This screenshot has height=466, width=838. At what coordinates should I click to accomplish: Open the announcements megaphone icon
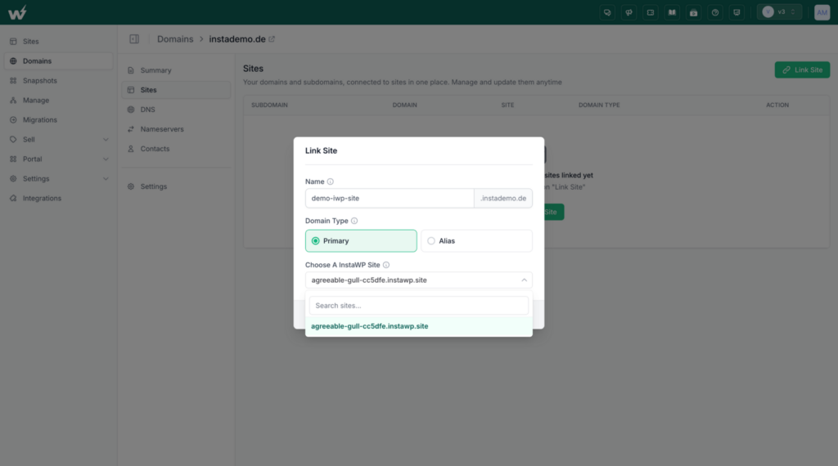coord(629,12)
